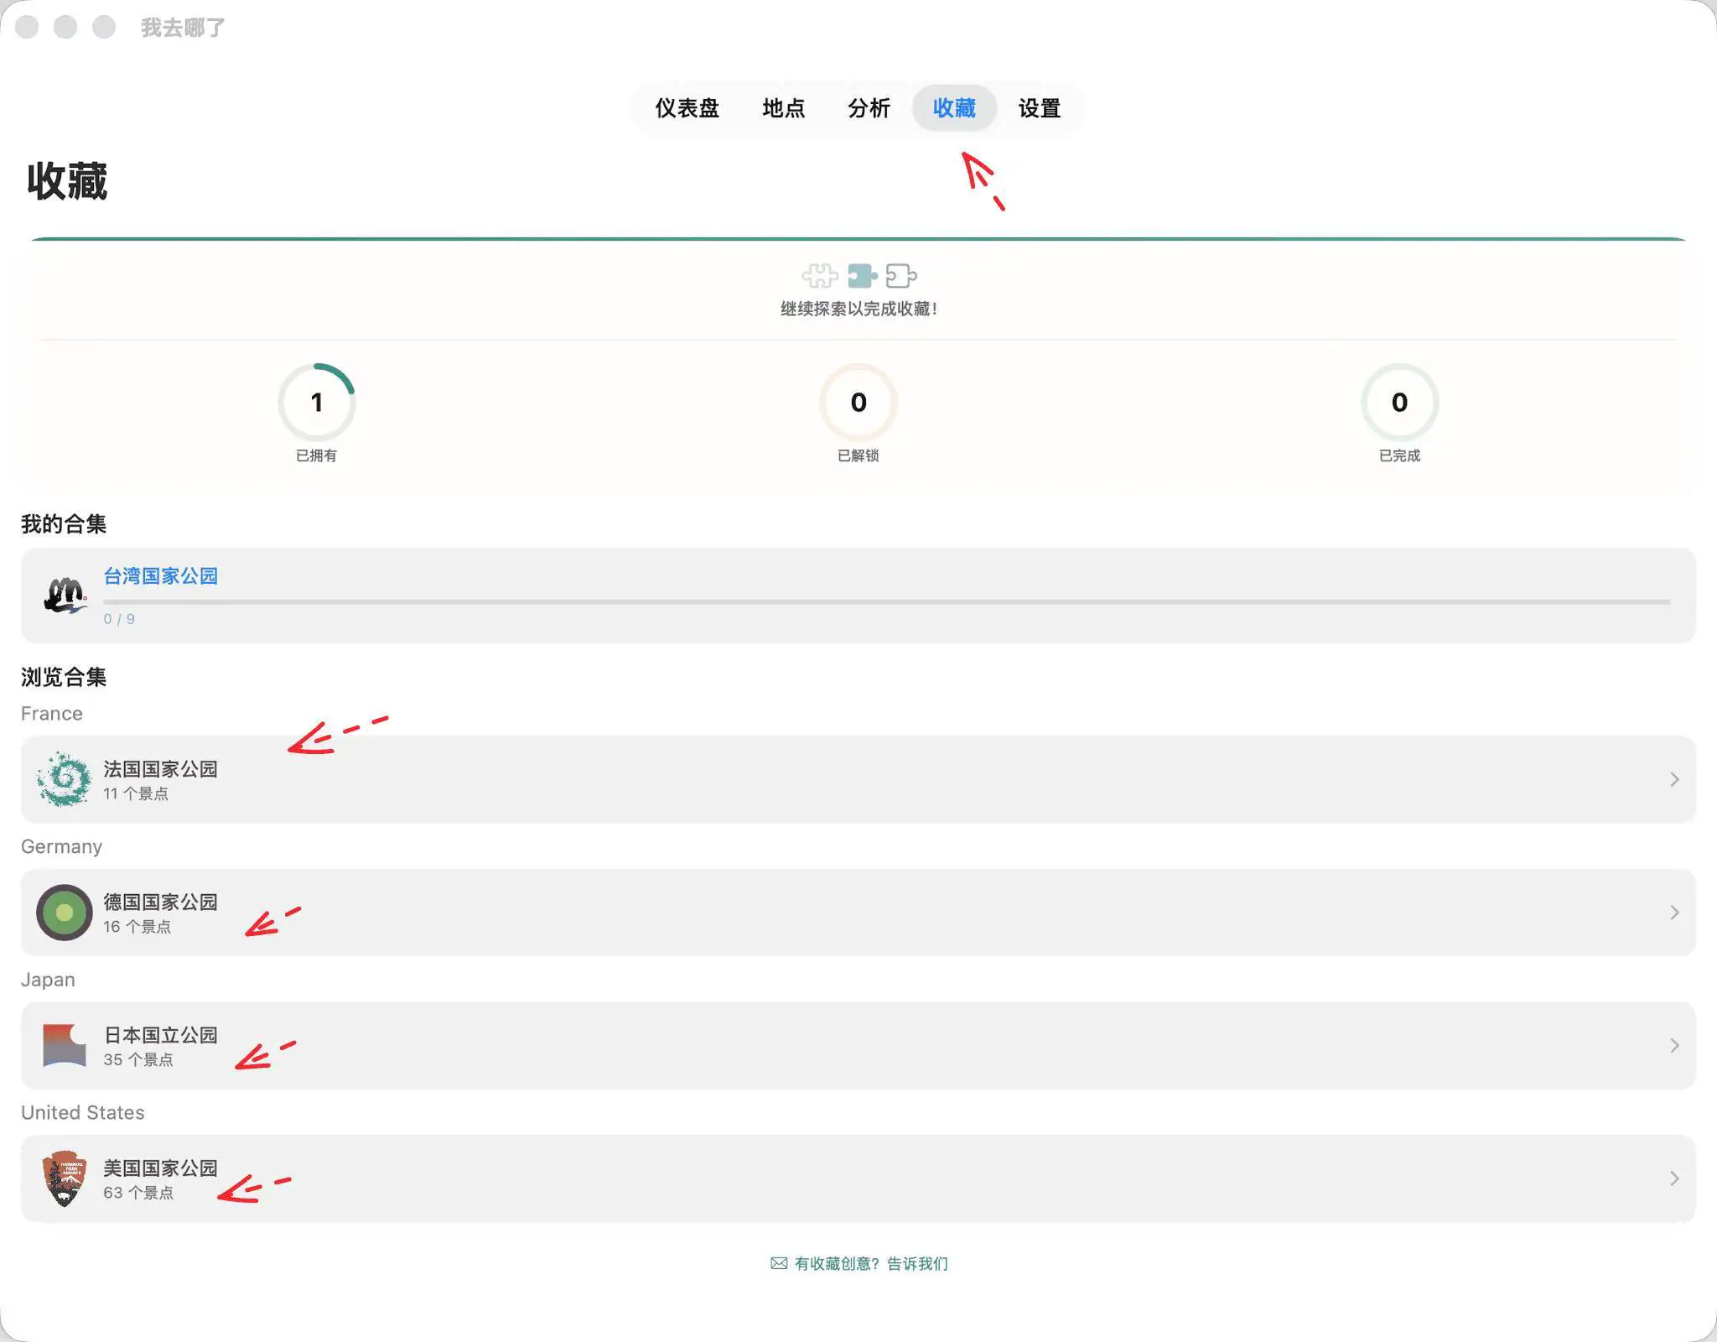Click the filled teal puzzle piece icon
Image resolution: width=1717 pixels, height=1342 pixels.
pyautogui.click(x=861, y=276)
